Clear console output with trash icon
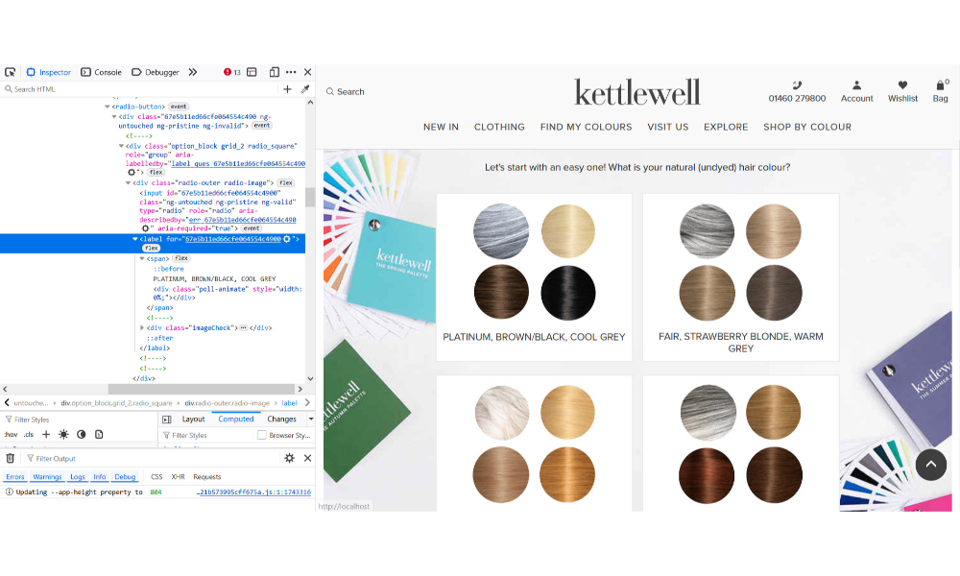Screen dimensions: 960x576 11,459
